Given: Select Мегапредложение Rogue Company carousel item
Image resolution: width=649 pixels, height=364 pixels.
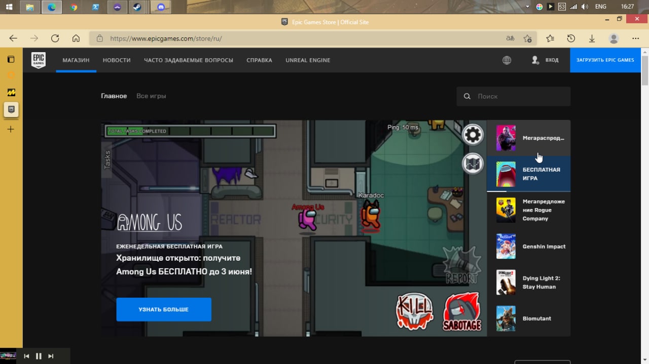Looking at the screenshot, I should click(529, 210).
